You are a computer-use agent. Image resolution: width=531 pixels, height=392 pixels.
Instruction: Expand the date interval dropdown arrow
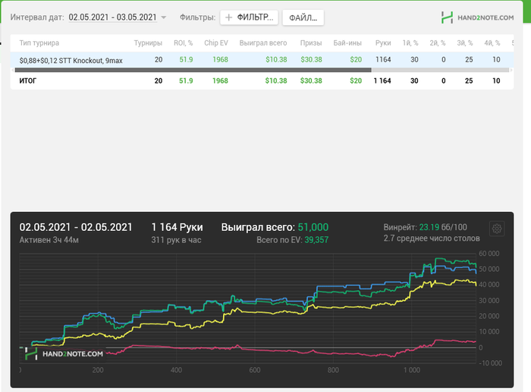pyautogui.click(x=164, y=17)
